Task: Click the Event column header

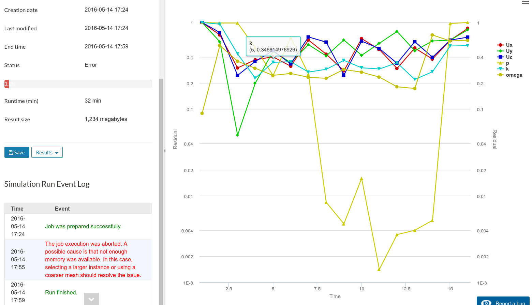Action: pos(62,209)
